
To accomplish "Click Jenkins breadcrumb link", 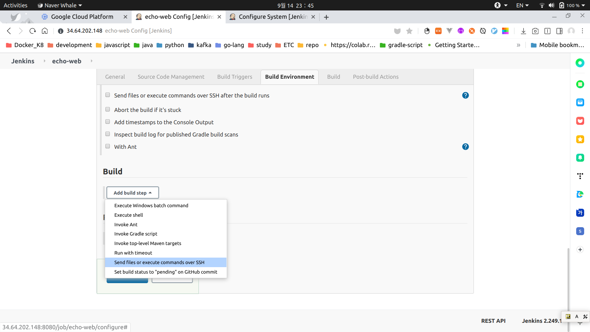I will point(23,61).
